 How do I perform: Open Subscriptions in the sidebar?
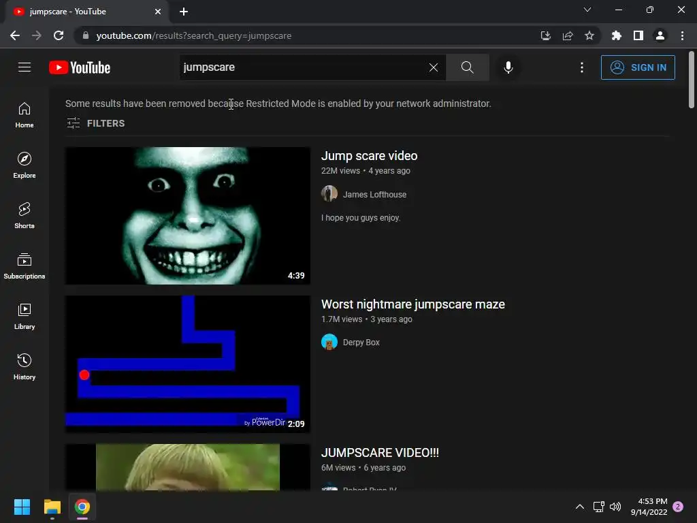click(x=25, y=266)
